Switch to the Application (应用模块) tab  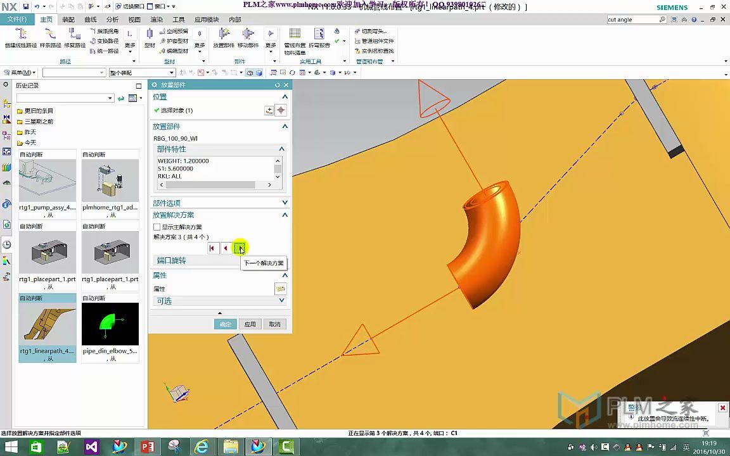[206, 20]
